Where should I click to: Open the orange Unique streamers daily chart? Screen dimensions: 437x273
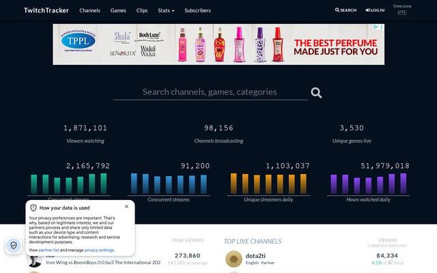click(268, 184)
